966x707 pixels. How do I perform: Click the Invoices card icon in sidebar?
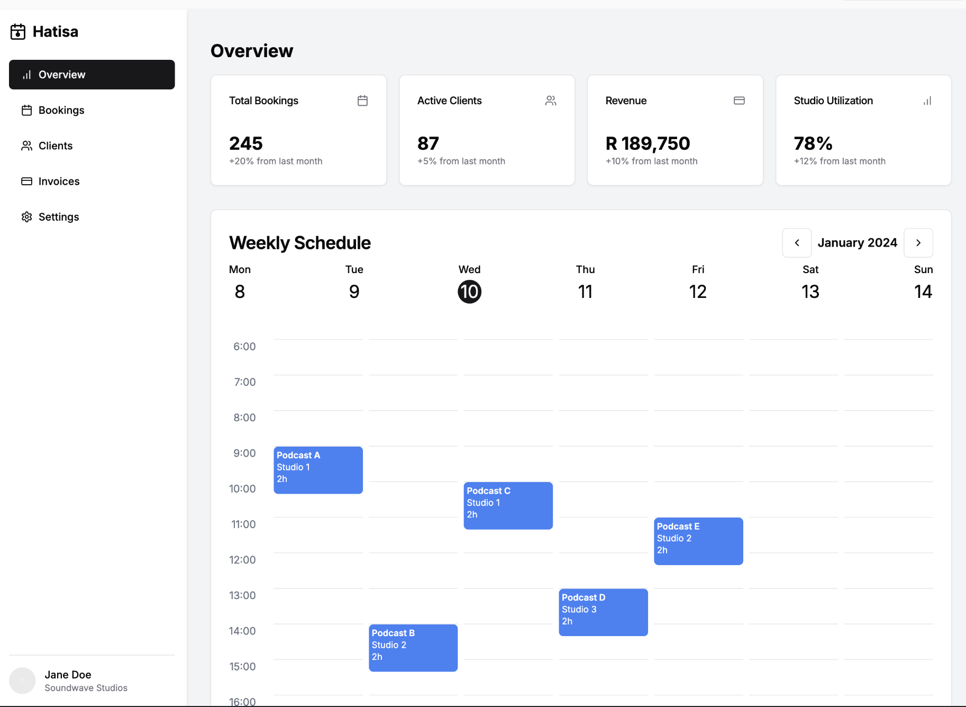pos(26,181)
